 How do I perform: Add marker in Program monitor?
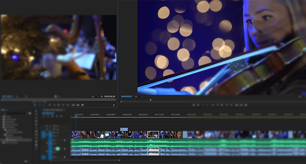[x=198, y=105]
